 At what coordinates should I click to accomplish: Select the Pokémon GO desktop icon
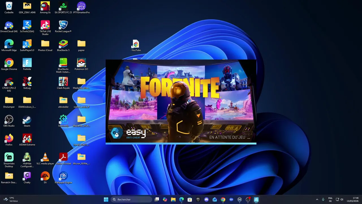pyautogui.click(x=81, y=64)
